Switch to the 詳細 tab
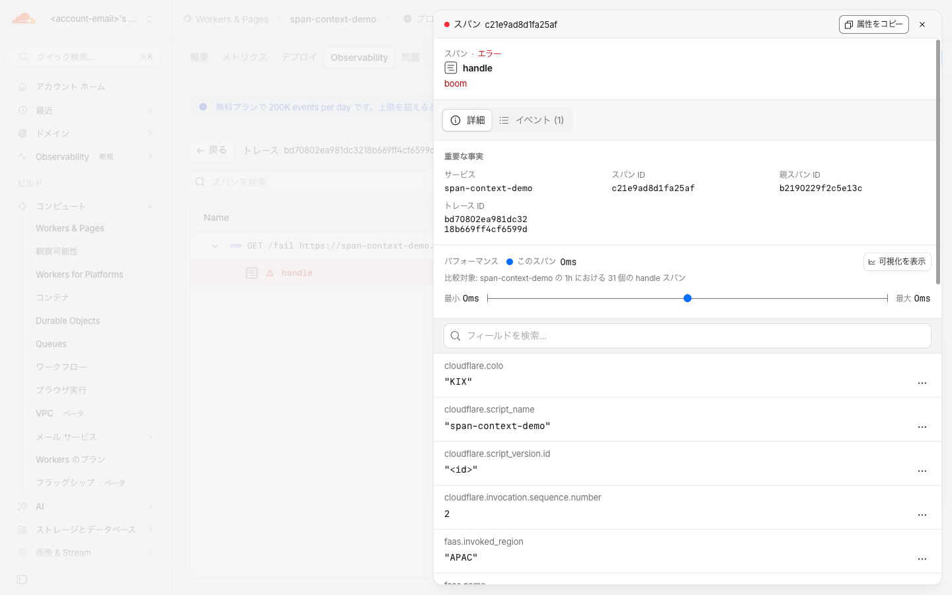 467,120
